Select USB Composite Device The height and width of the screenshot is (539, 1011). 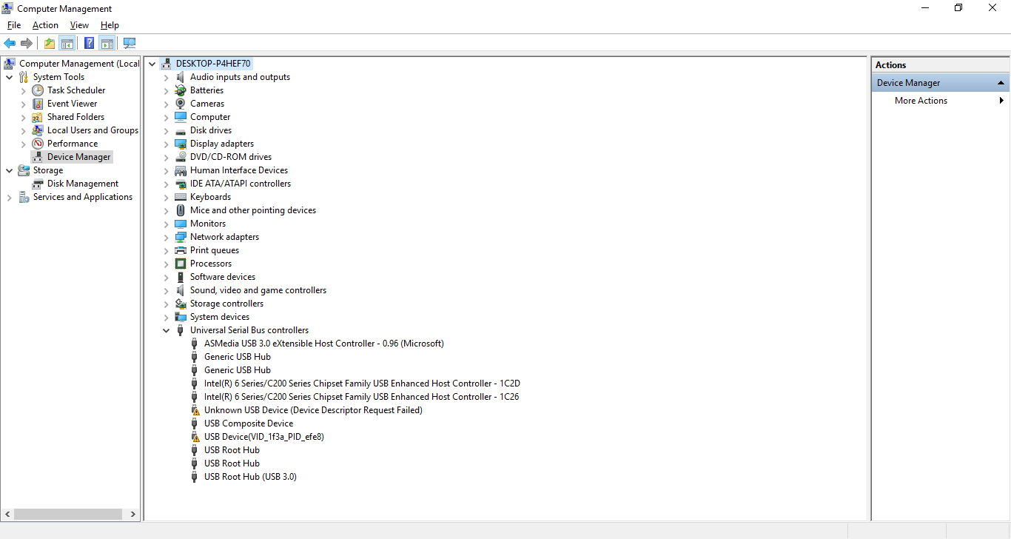point(249,423)
